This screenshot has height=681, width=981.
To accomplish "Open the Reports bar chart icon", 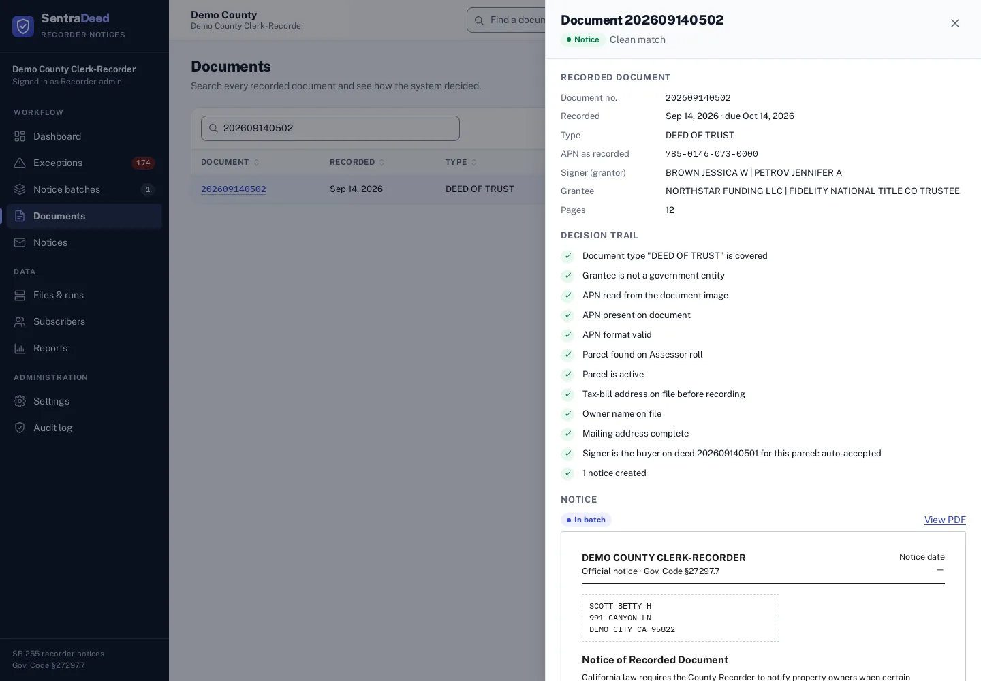I will pos(20,348).
